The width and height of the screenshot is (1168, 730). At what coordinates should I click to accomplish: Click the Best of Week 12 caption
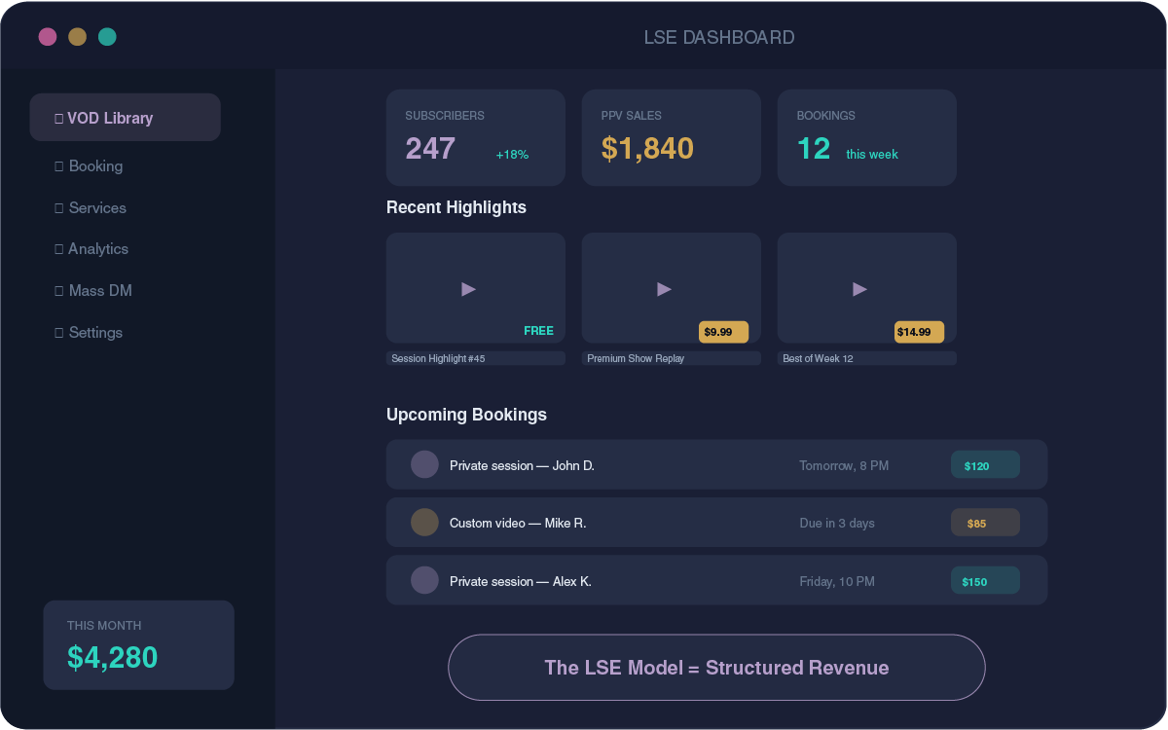click(x=867, y=358)
